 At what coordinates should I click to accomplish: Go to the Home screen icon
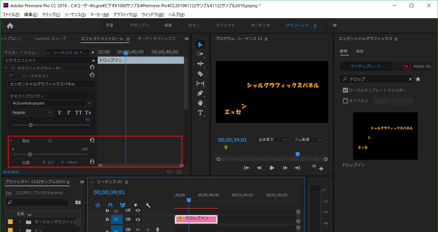click(x=10, y=26)
